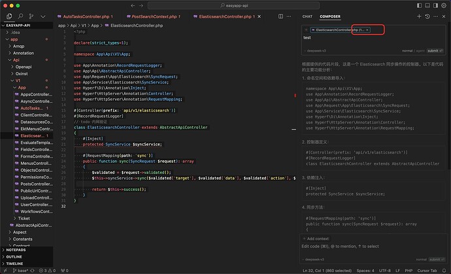Focus the Edit code input field
The height and width of the screenshot is (274, 451).
(373, 247)
